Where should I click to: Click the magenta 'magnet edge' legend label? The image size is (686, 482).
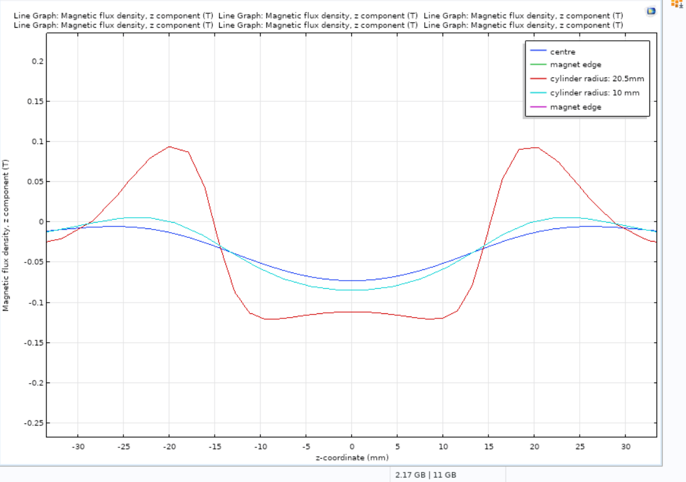click(576, 107)
